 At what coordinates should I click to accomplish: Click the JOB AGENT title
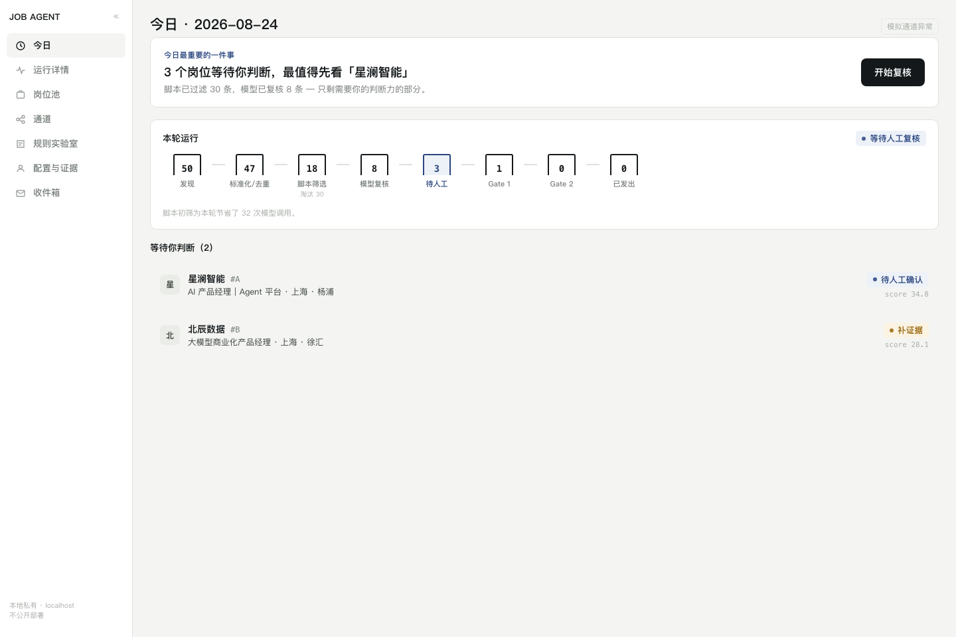click(35, 17)
